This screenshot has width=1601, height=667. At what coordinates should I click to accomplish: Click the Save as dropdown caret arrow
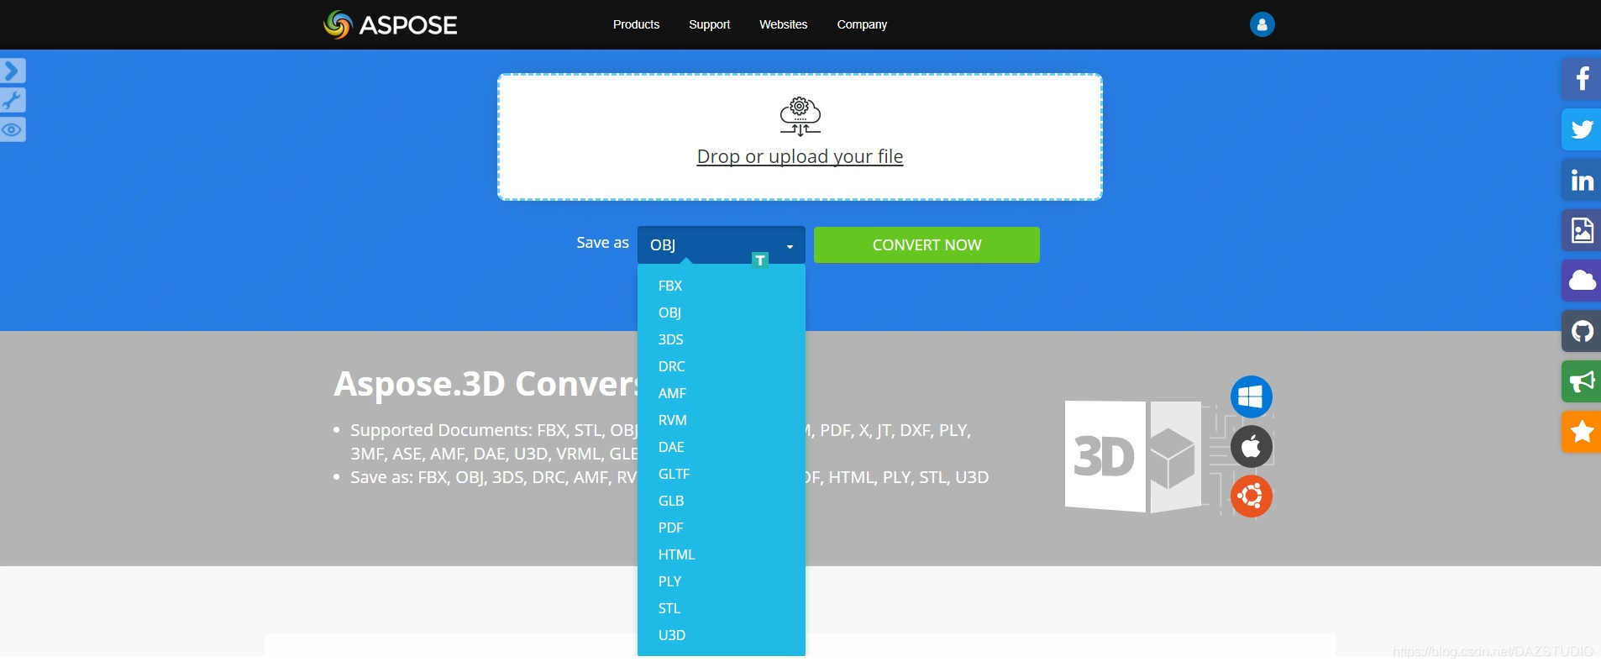[x=790, y=246]
